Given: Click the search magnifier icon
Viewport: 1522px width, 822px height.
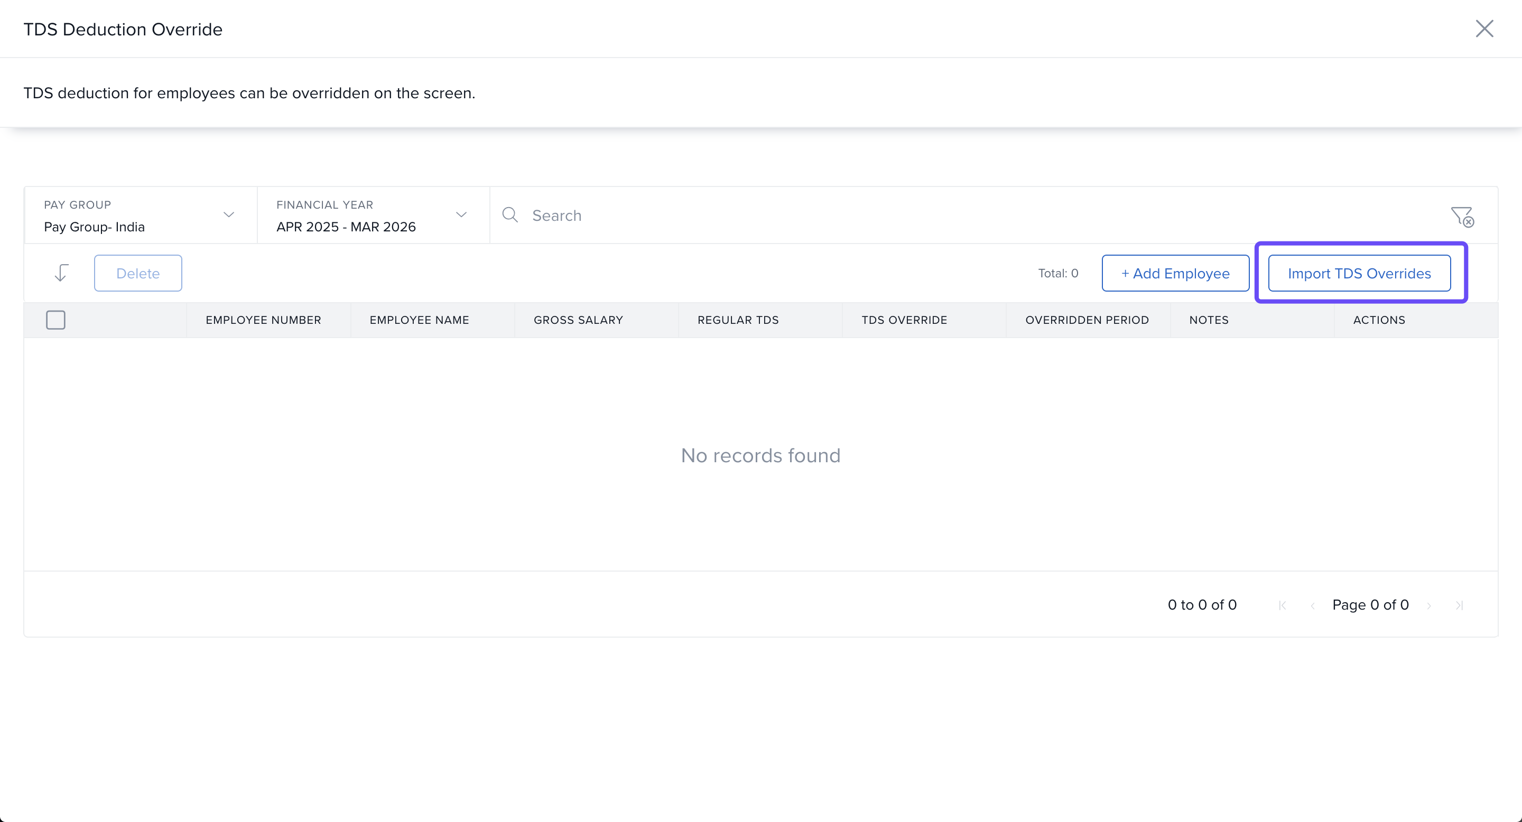Looking at the screenshot, I should coord(510,215).
